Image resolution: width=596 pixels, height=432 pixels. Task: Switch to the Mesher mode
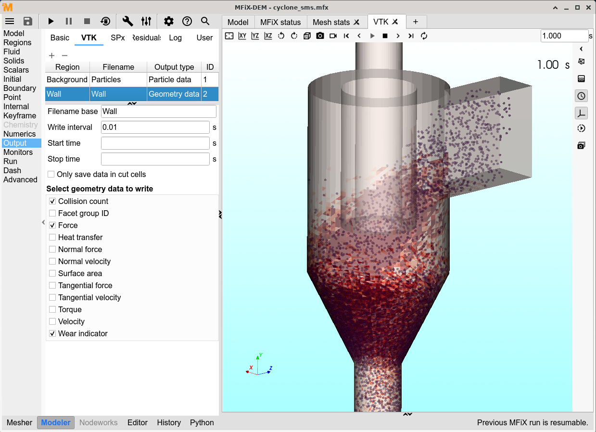pyautogui.click(x=19, y=422)
